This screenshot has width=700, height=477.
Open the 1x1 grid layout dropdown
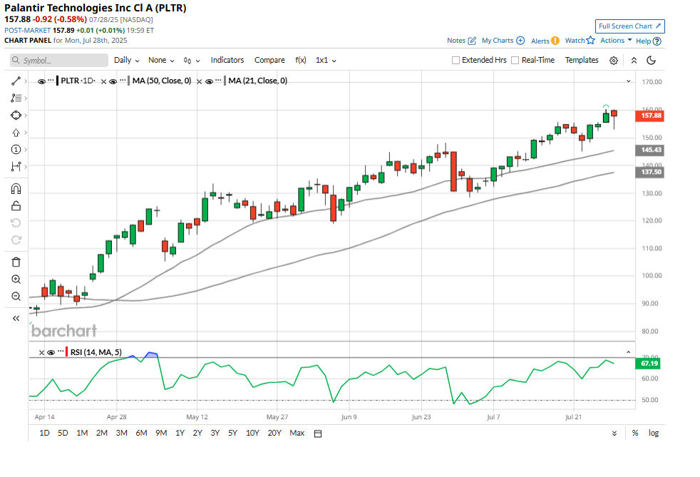(326, 61)
